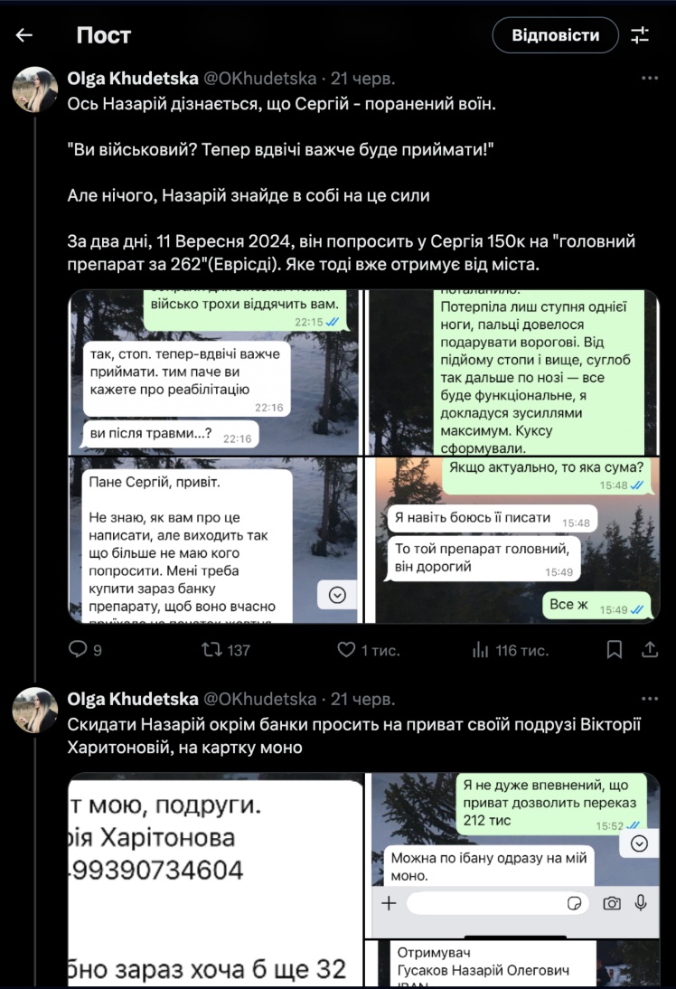The height and width of the screenshot is (989, 676).
Task: Like the post with 1 тис. likes
Action: 368,650
